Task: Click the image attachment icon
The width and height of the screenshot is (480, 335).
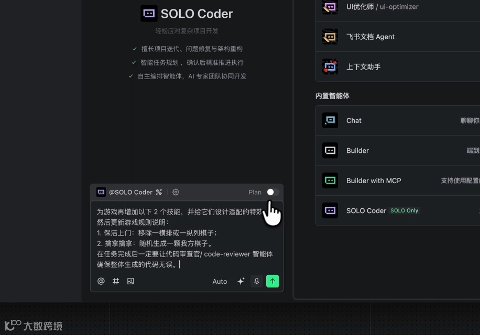Action: [130, 281]
